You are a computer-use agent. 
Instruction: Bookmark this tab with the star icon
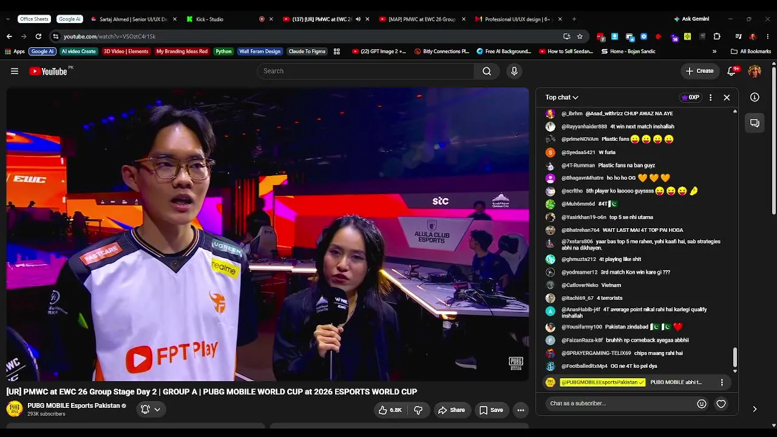tap(580, 36)
